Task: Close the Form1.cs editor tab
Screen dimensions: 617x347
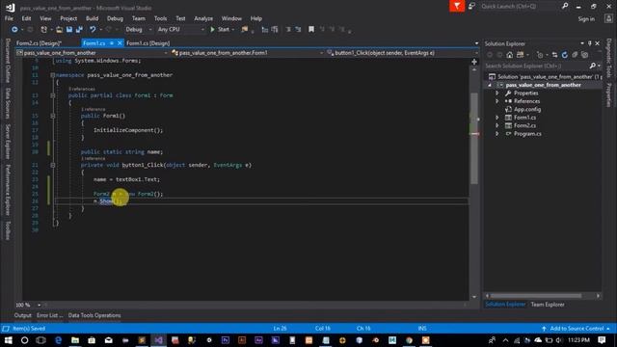Action: coord(120,43)
